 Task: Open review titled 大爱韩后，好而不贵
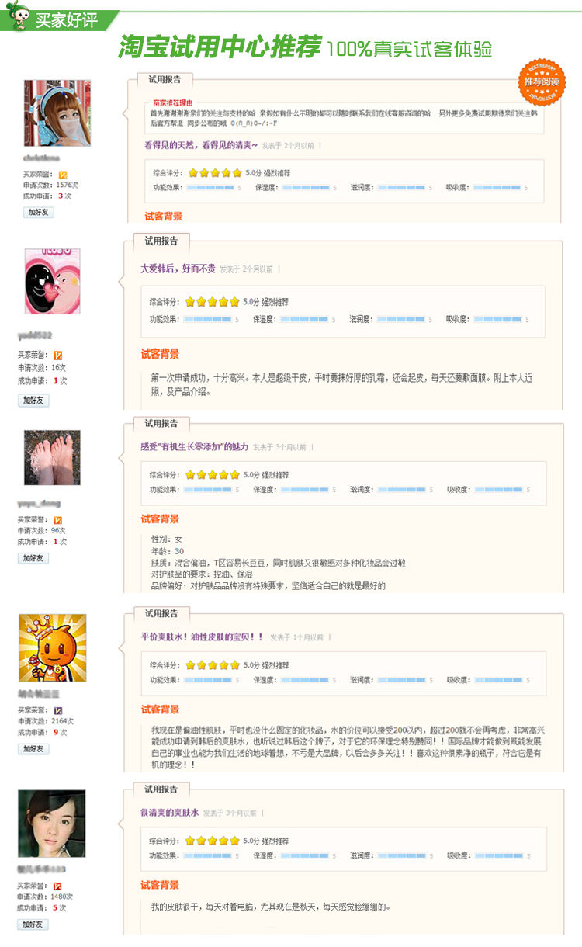[178, 269]
